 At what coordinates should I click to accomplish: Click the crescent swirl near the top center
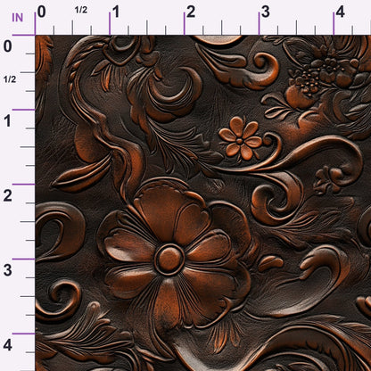click(171, 92)
